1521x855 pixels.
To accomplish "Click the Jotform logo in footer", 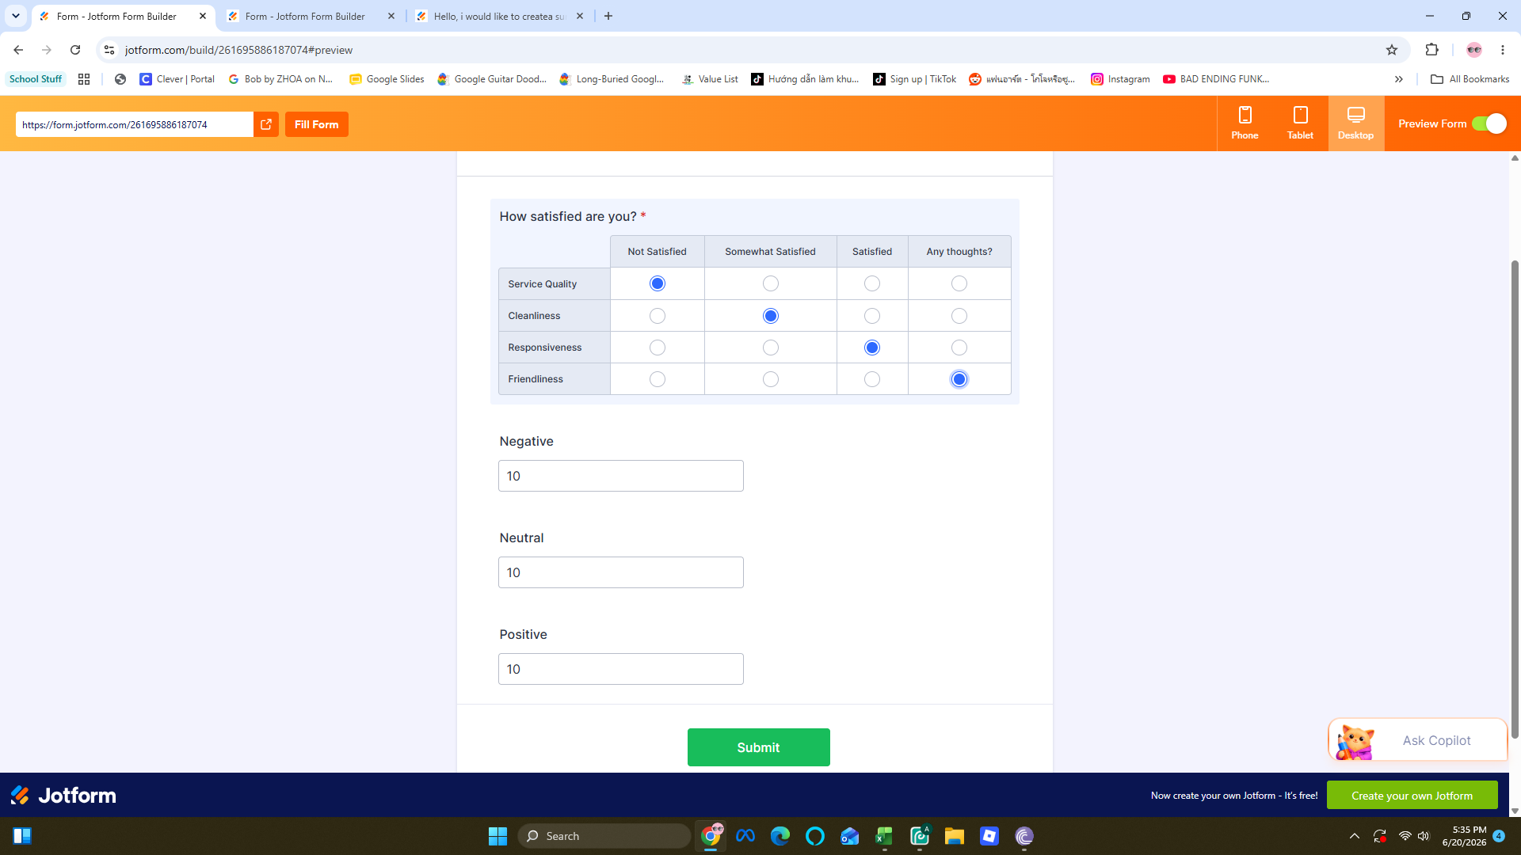I will [x=63, y=795].
